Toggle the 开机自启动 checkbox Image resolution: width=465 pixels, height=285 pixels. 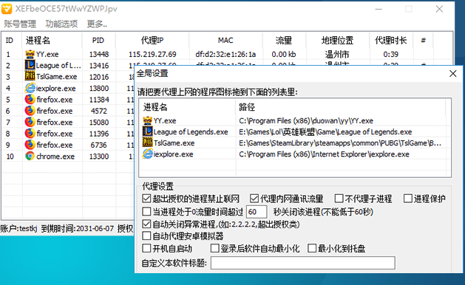146,248
